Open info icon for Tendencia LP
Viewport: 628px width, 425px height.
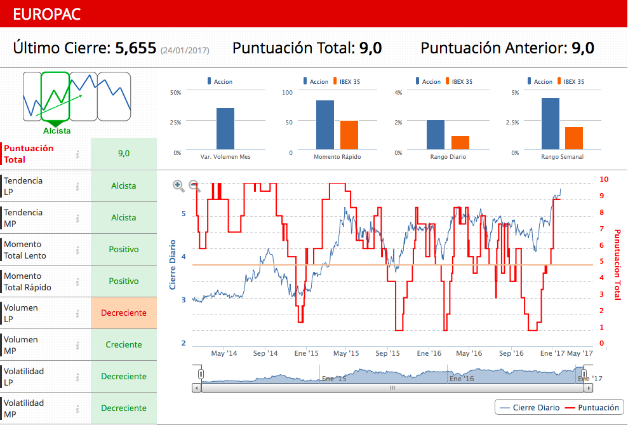pyautogui.click(x=77, y=187)
